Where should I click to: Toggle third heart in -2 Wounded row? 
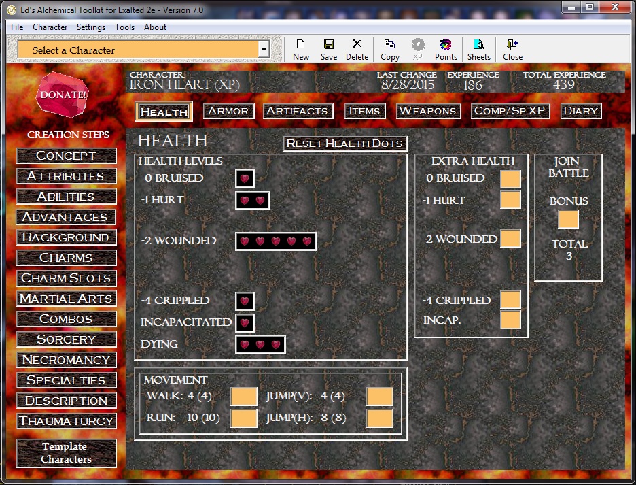[276, 241]
